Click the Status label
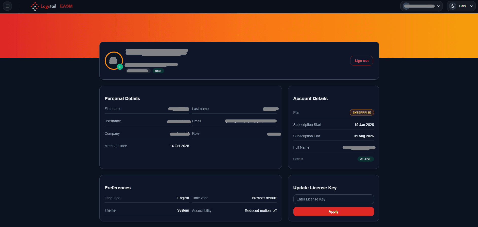Viewport: 478px width, 227px height. tap(298, 159)
